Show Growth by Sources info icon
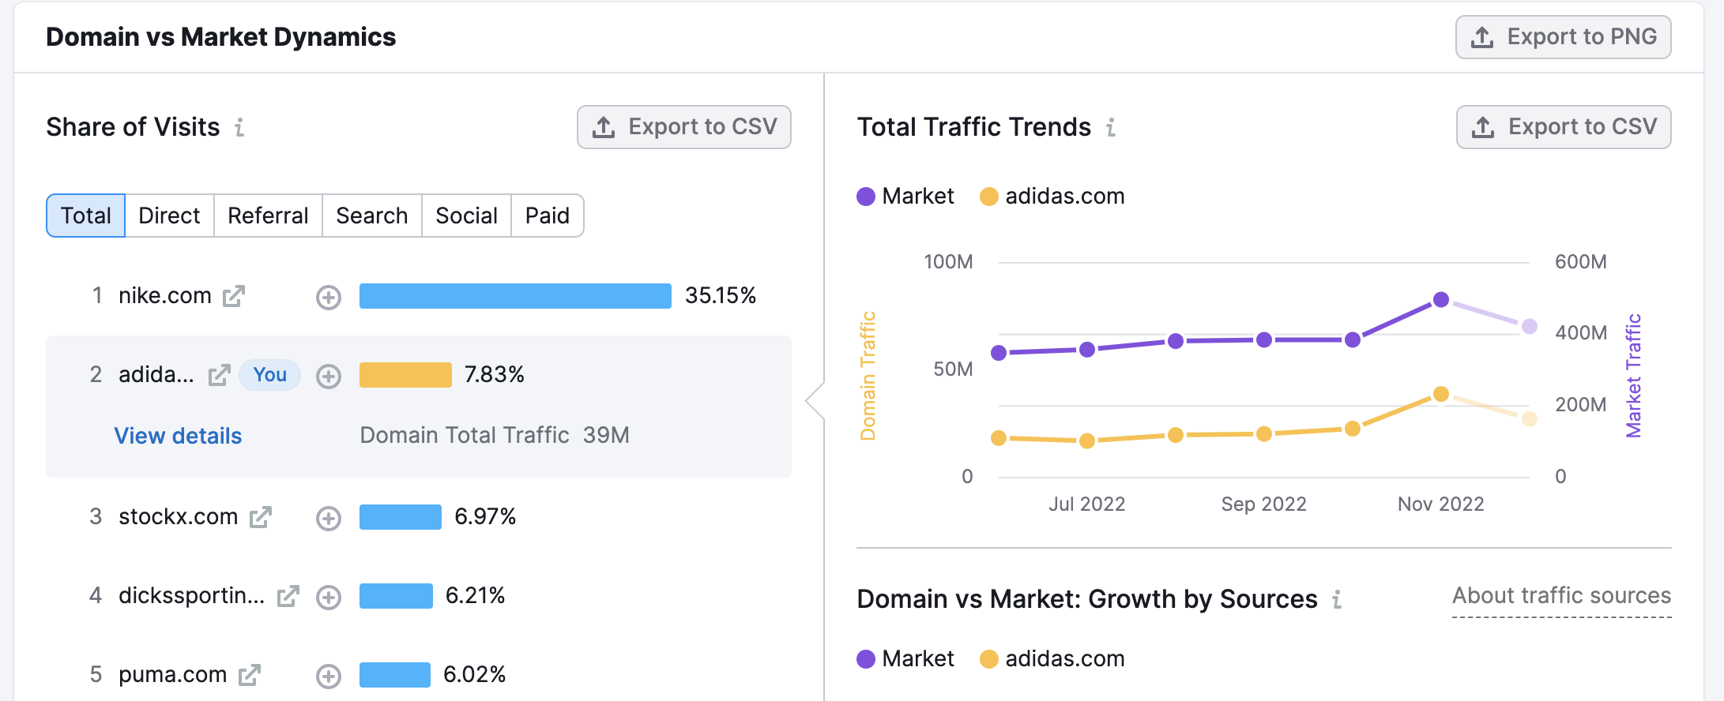Viewport: 1724px width, 701px height. (x=1337, y=600)
